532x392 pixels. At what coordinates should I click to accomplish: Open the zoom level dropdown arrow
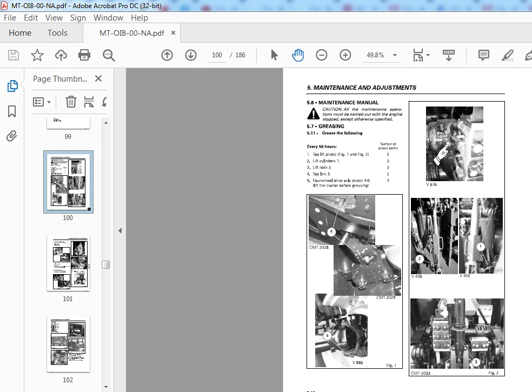(395, 55)
